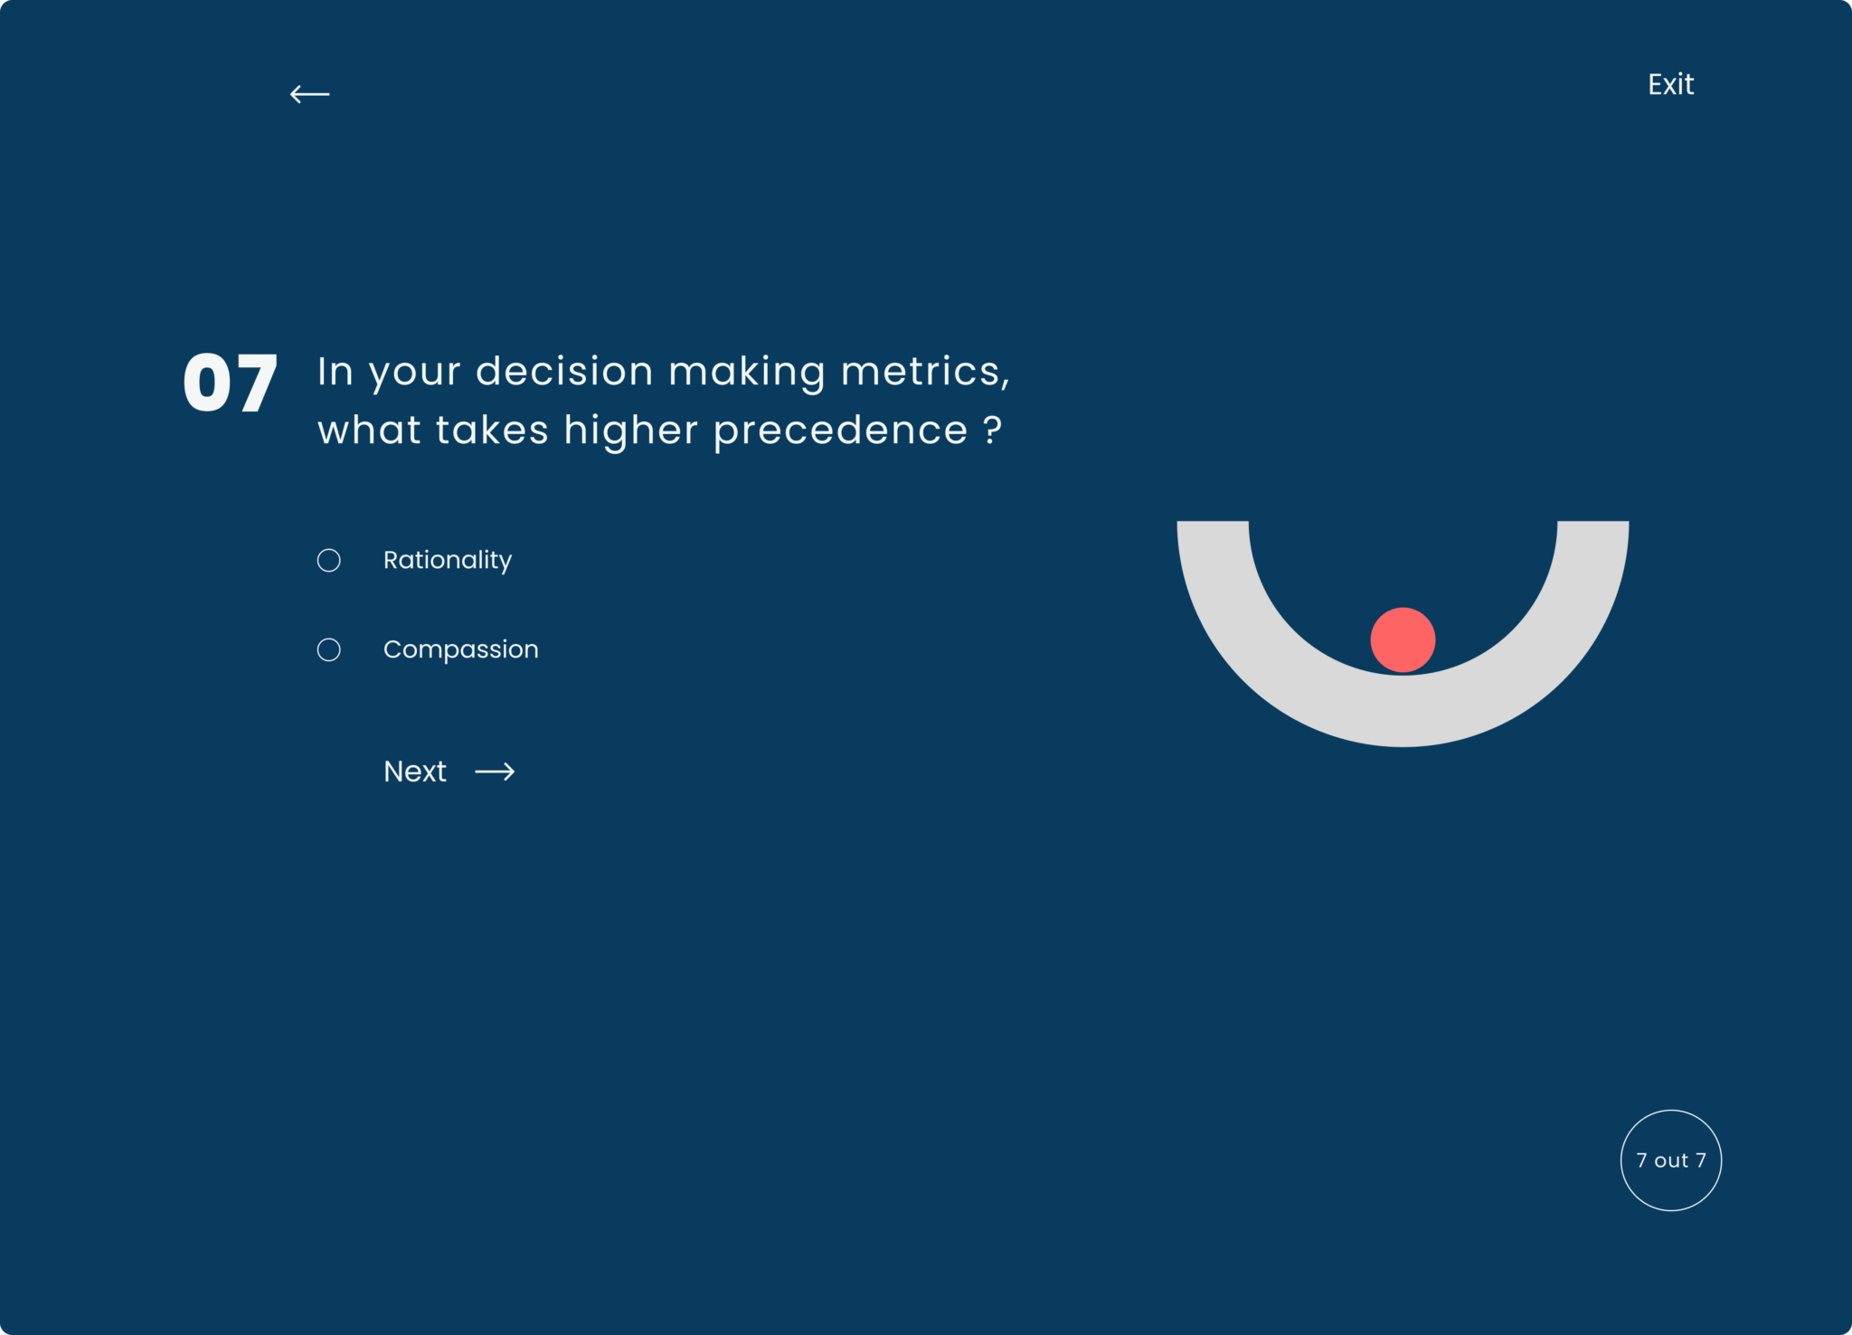Image resolution: width=1852 pixels, height=1335 pixels.
Task: Click the question mark ending the question
Action: 993,429
